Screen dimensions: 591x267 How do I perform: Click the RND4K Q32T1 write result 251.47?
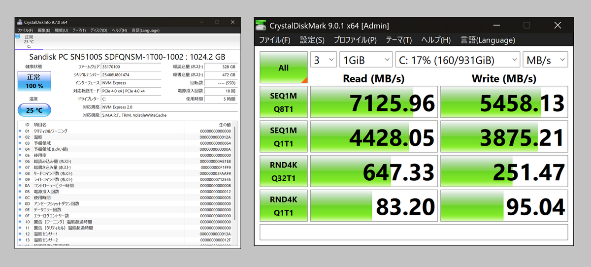click(x=504, y=171)
